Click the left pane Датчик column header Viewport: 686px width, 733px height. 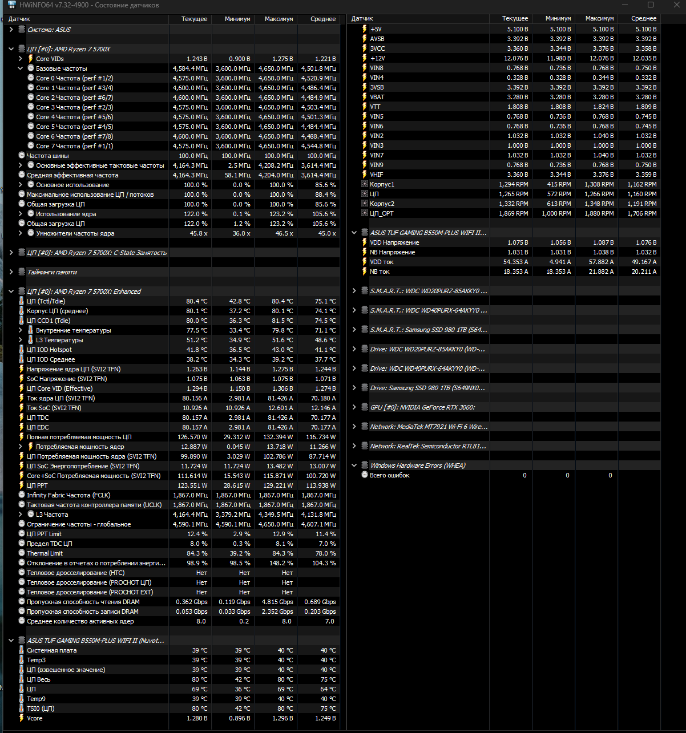[x=86, y=19]
